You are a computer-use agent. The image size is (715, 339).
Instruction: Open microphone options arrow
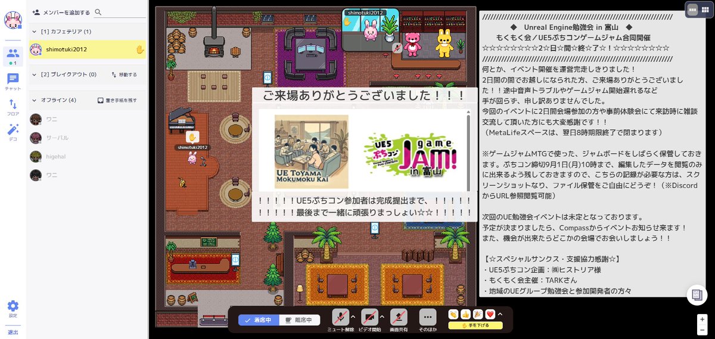coord(353,316)
